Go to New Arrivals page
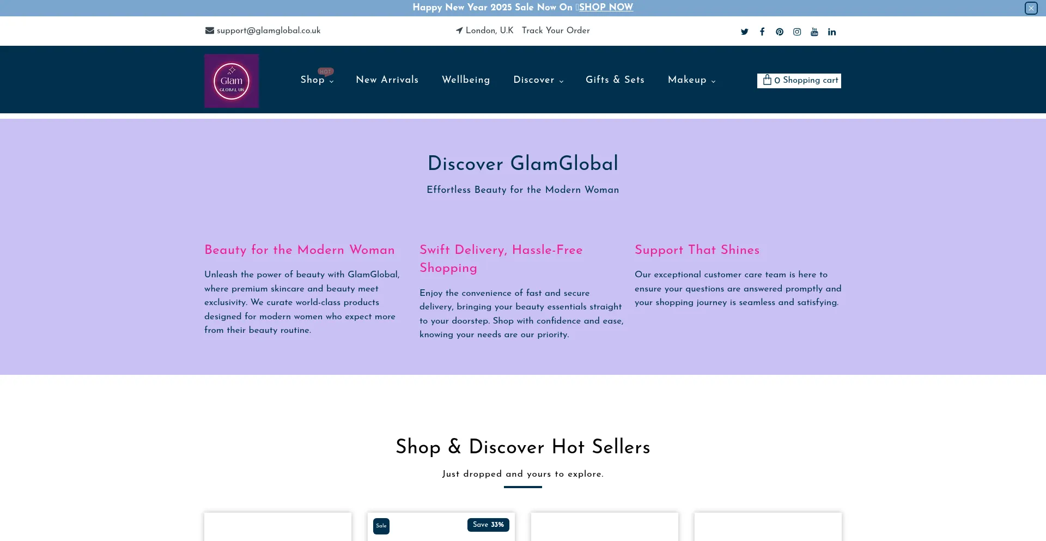The width and height of the screenshot is (1046, 541). click(387, 80)
